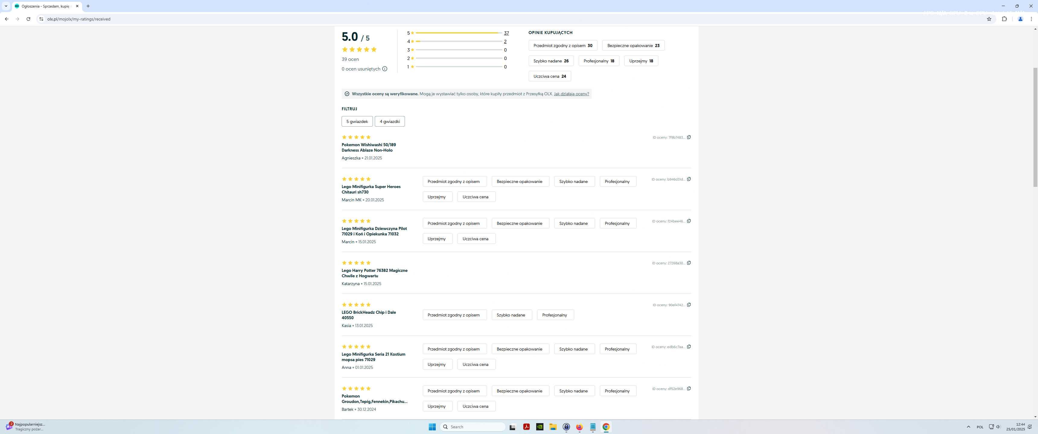Select Profesjonalny 18 summary tag
1038x434 pixels.
click(599, 61)
